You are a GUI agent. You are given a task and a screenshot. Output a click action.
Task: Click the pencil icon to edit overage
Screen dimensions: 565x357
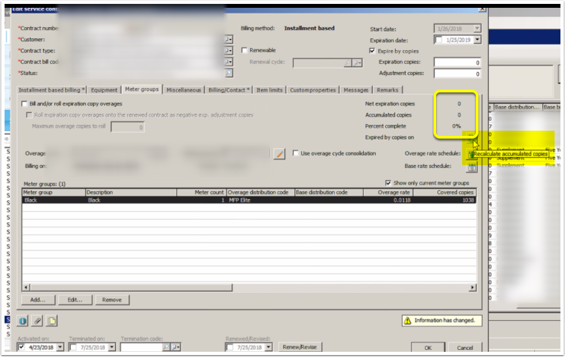pos(279,154)
